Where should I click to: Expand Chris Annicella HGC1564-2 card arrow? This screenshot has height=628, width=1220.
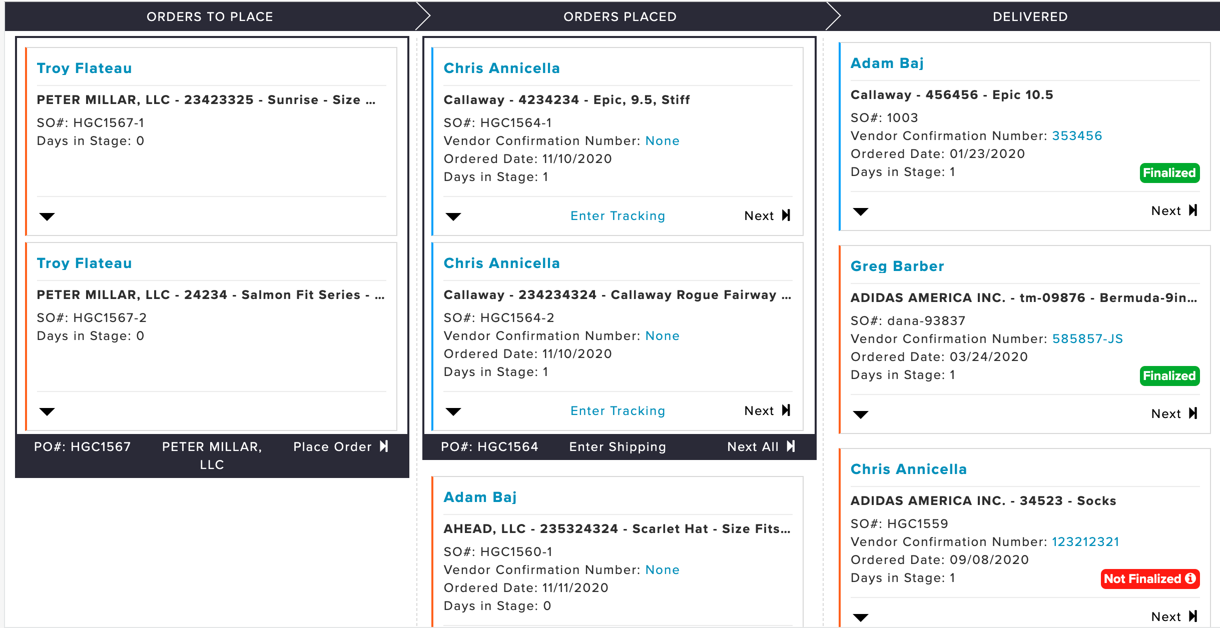coord(453,411)
